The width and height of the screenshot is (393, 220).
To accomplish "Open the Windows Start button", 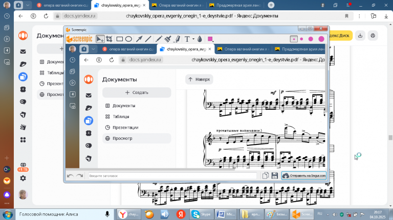I will [x=7, y=214].
